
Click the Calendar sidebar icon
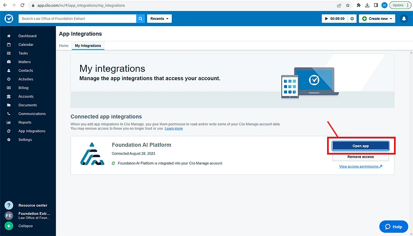(9, 45)
